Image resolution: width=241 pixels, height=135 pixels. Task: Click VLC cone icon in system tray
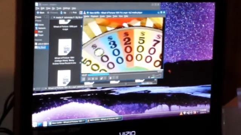click(x=181, y=113)
